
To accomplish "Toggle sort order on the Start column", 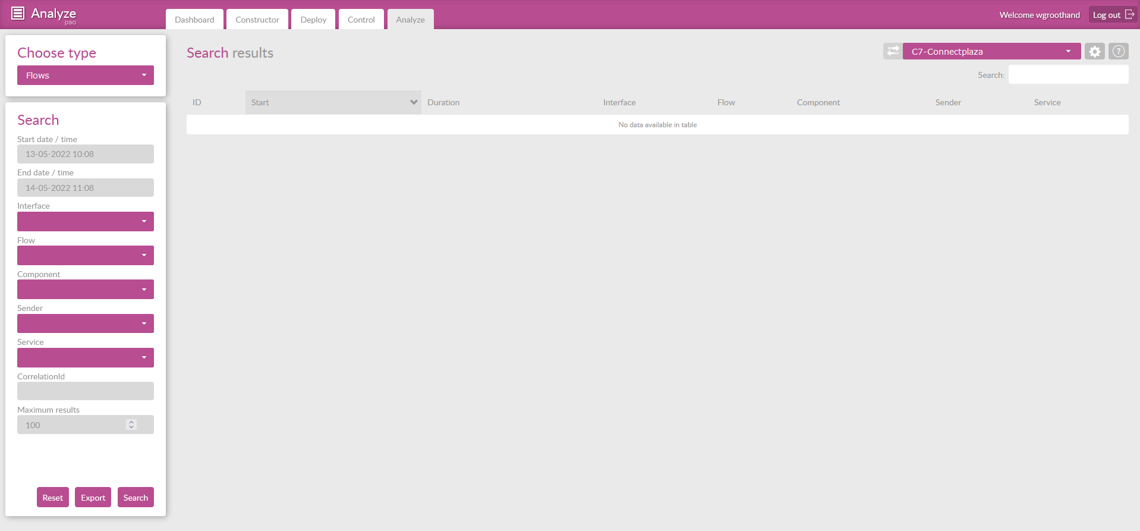I will click(x=333, y=102).
